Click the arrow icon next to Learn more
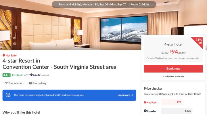This screenshot has width=207, height=115. click(x=132, y=95)
